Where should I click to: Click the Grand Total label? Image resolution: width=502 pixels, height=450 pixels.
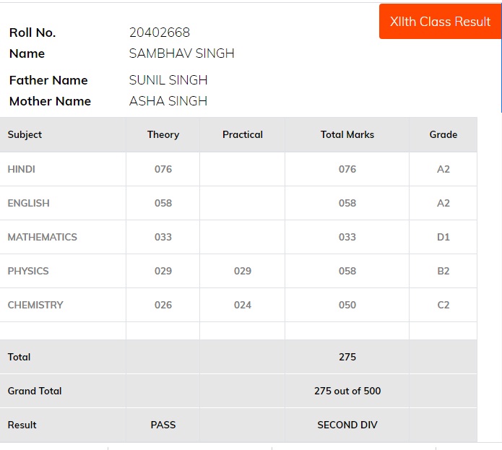35,391
